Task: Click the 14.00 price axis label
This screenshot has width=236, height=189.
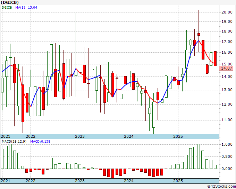Action: click(x=227, y=76)
